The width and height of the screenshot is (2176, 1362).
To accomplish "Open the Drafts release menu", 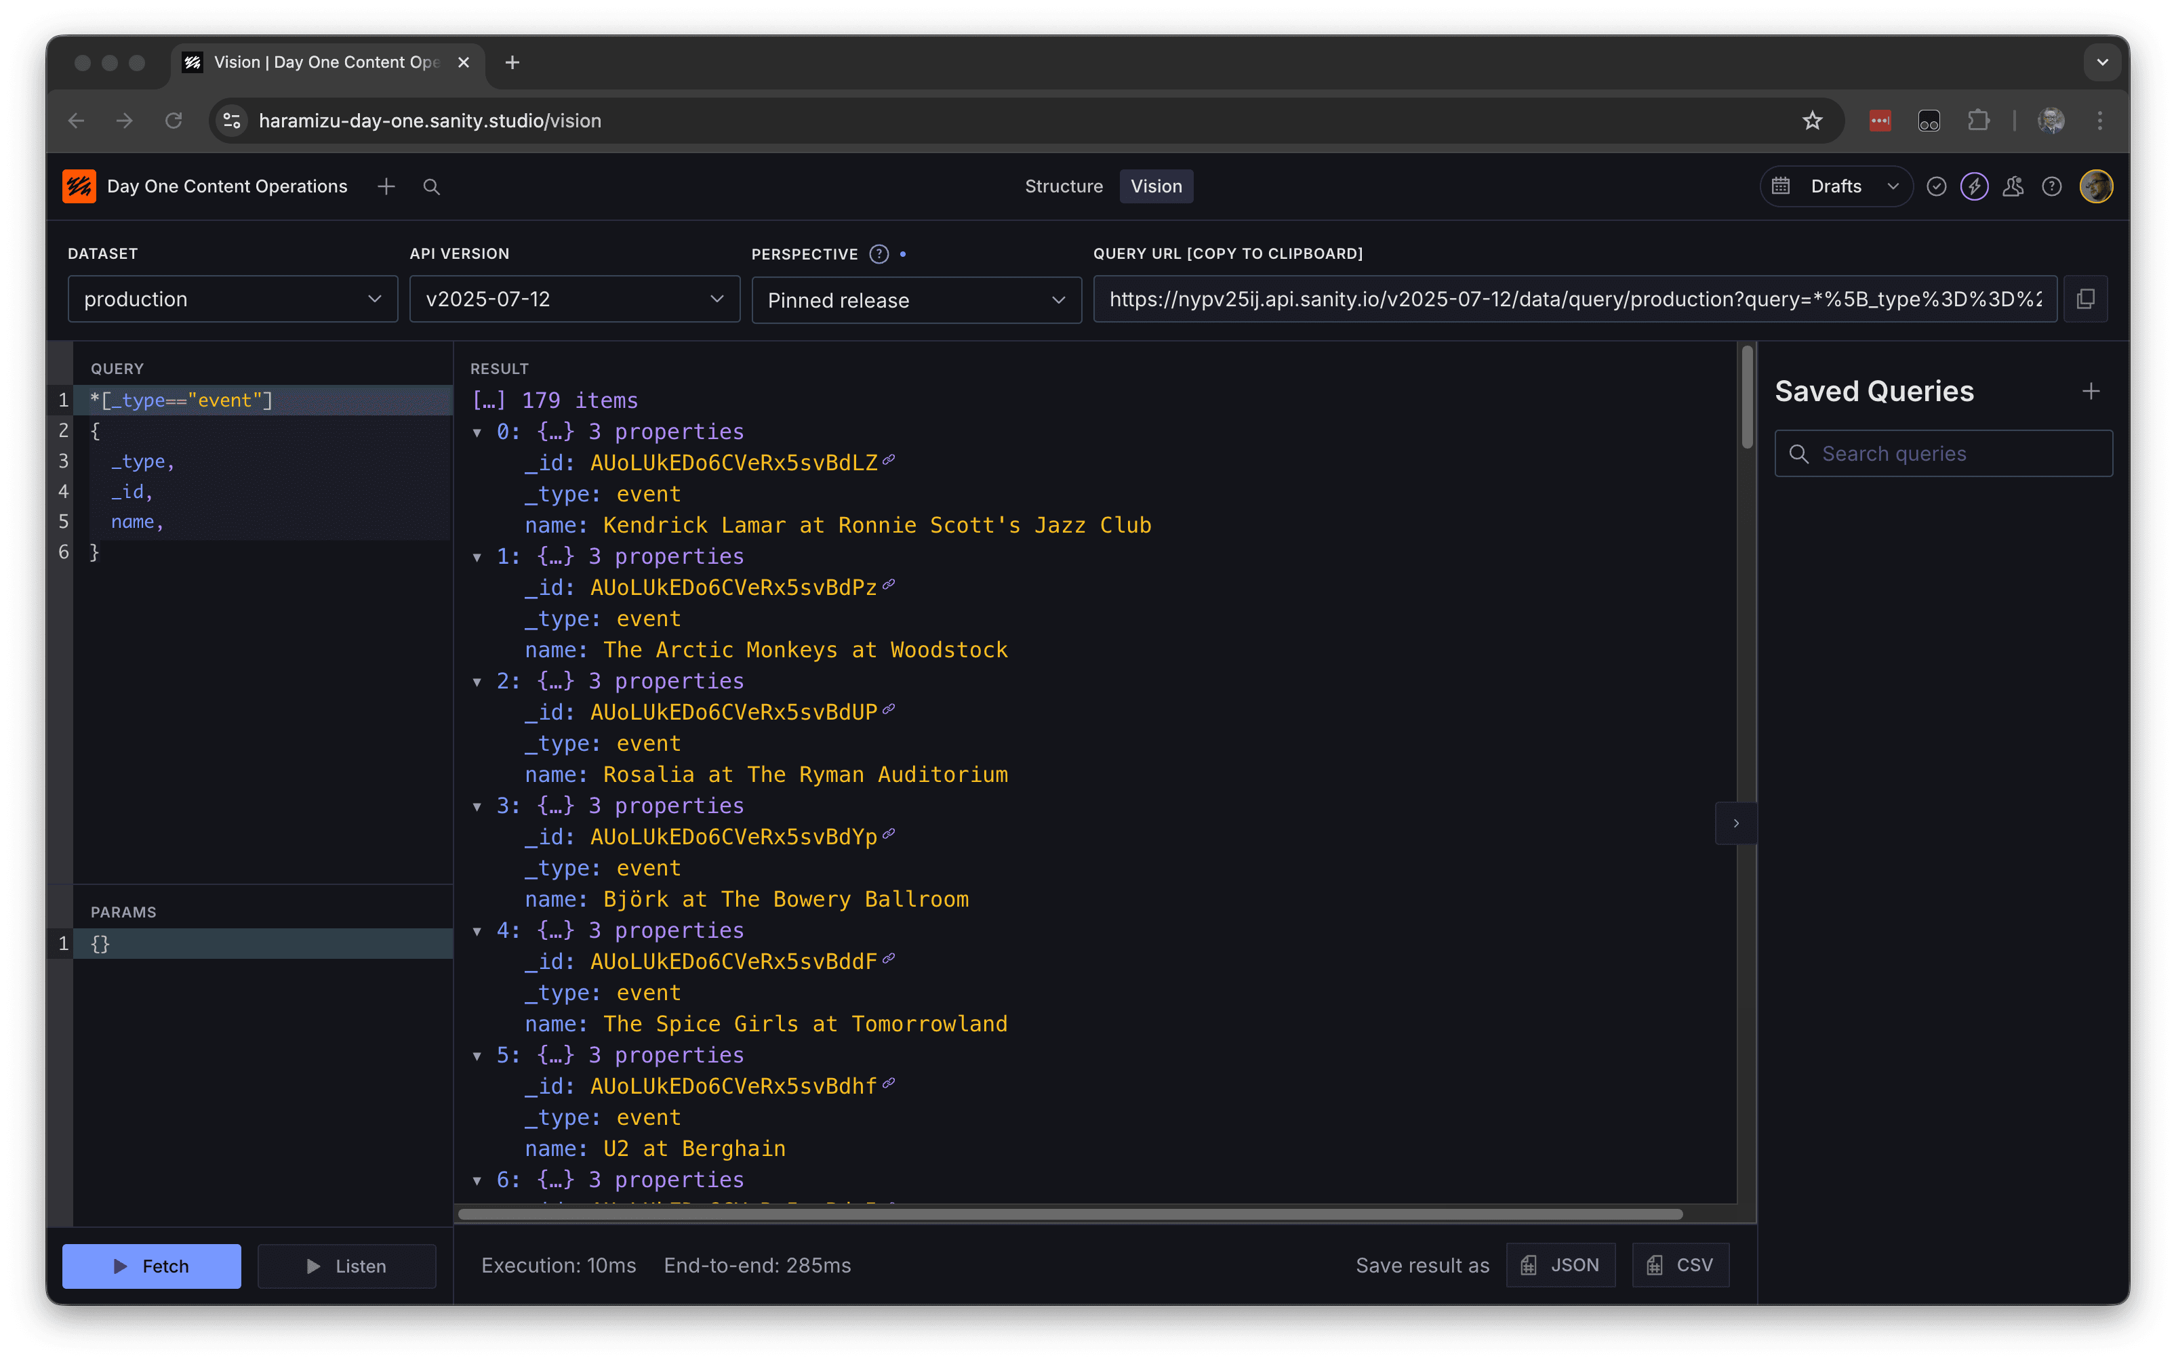I will pyautogui.click(x=1836, y=186).
